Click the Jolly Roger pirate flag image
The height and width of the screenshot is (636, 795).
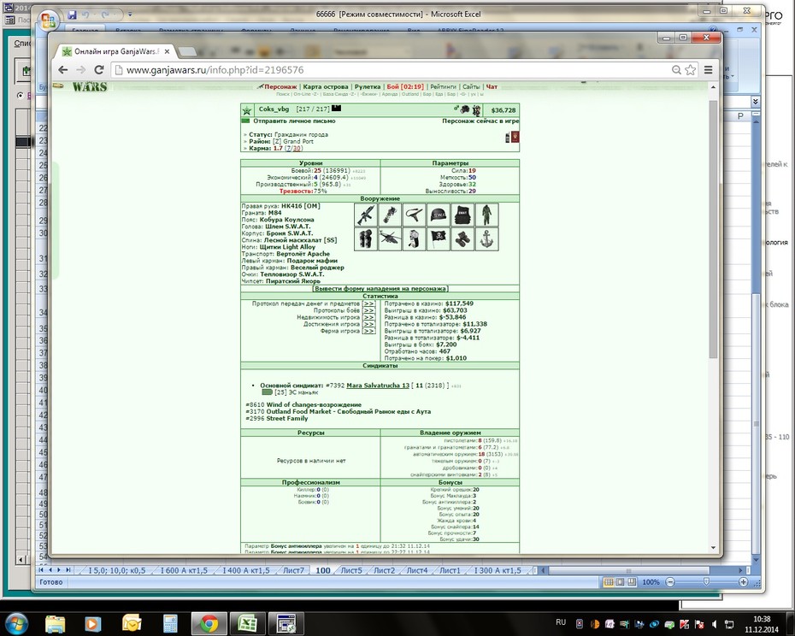click(438, 238)
